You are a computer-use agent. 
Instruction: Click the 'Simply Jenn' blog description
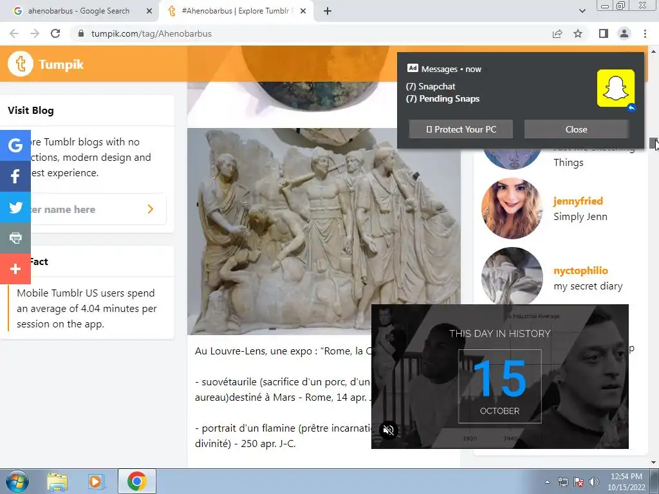click(580, 217)
